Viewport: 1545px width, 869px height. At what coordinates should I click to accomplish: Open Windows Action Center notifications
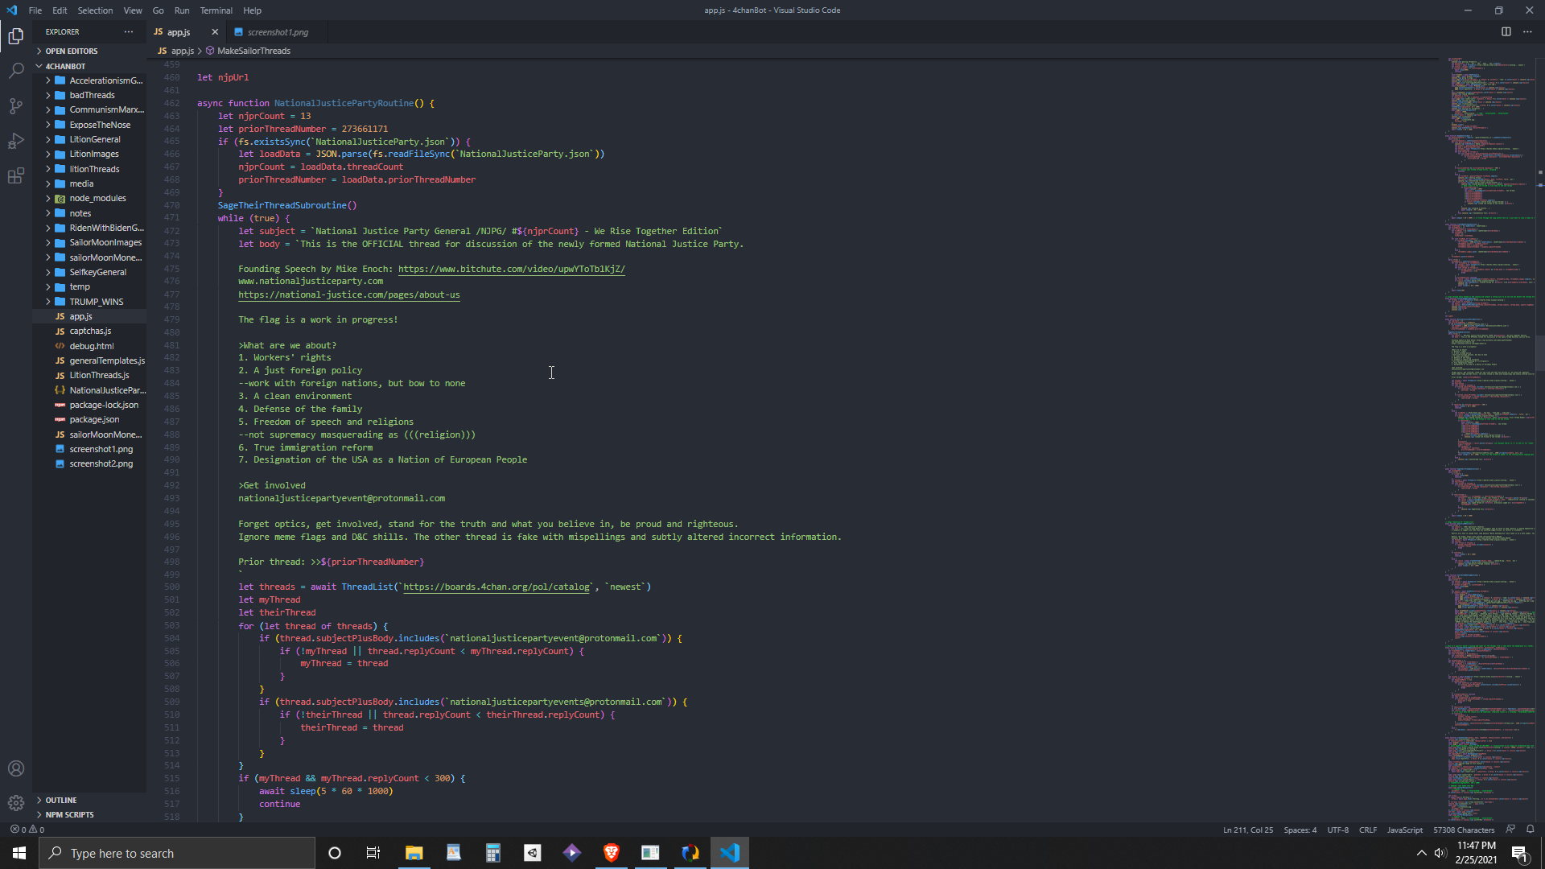pos(1520,853)
